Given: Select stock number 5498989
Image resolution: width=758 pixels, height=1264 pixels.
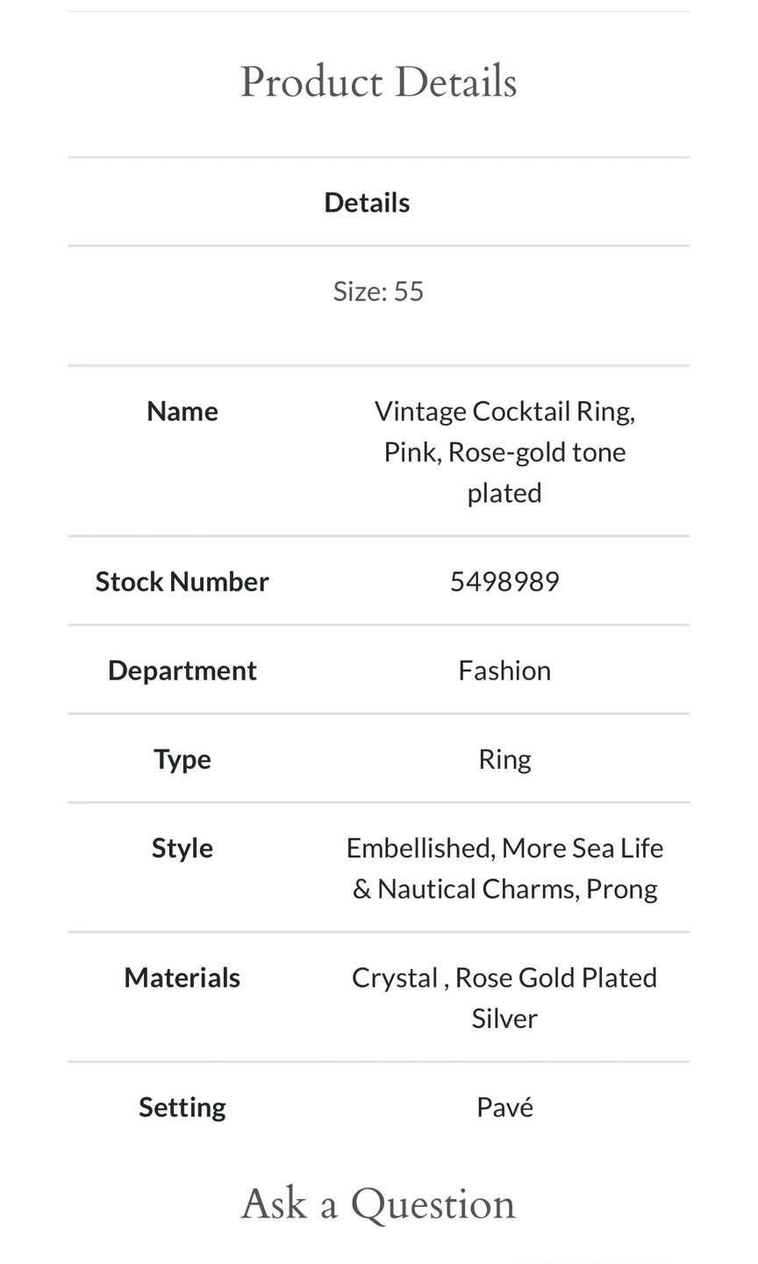Looking at the screenshot, I should pyautogui.click(x=504, y=581).
